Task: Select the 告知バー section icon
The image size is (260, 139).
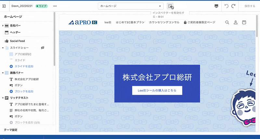Action: click(x=6, y=26)
